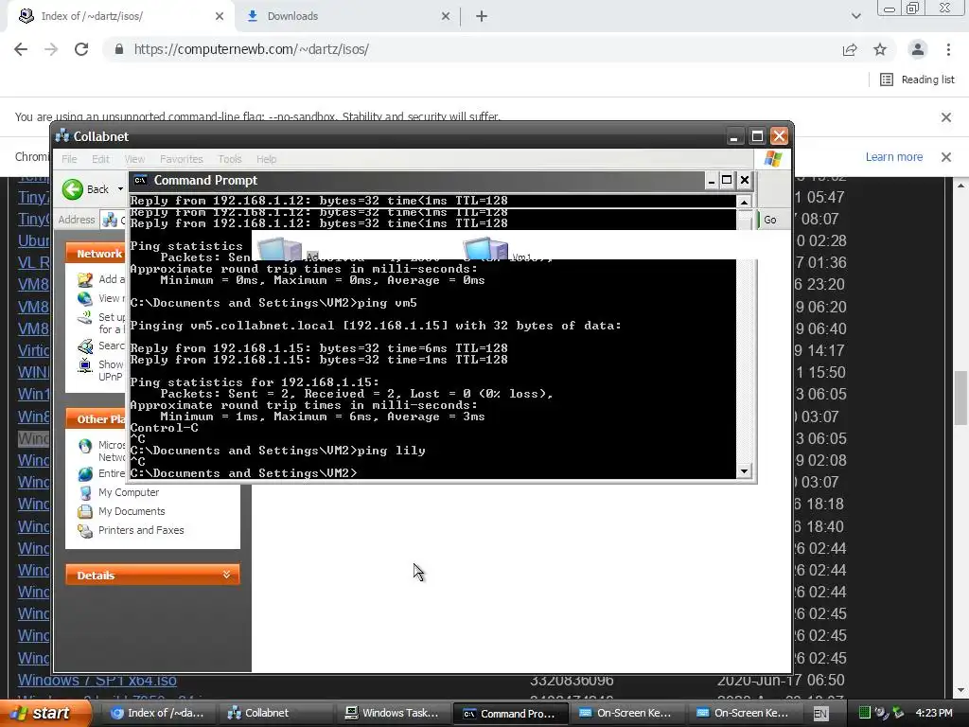The width and height of the screenshot is (969, 727).
Task: Click the Chrome URL address field
Action: coord(482,49)
